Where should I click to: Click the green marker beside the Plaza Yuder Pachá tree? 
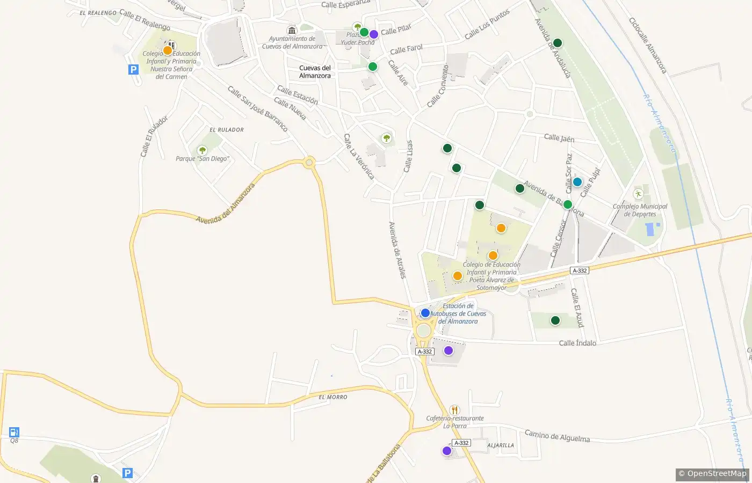[364, 32]
